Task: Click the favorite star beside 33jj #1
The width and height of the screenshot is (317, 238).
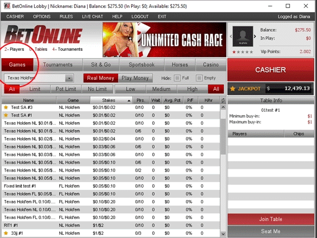Action: [x=6, y=233]
